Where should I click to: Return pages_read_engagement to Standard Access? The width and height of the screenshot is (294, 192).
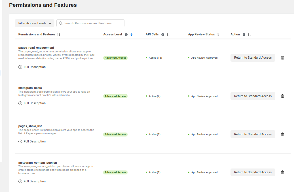[x=253, y=58]
